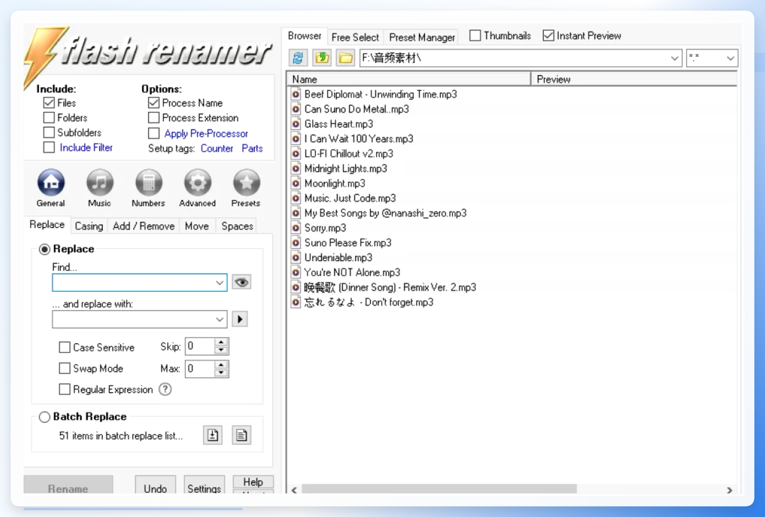
Task: Enable the Thumbnails checkbox
Action: pos(475,35)
